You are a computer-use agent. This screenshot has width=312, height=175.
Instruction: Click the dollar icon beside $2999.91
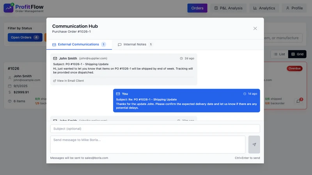click(9, 92)
